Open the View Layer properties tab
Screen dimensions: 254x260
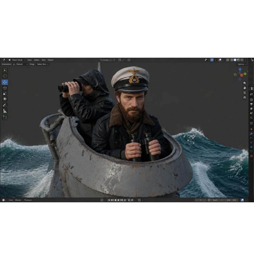point(251,109)
